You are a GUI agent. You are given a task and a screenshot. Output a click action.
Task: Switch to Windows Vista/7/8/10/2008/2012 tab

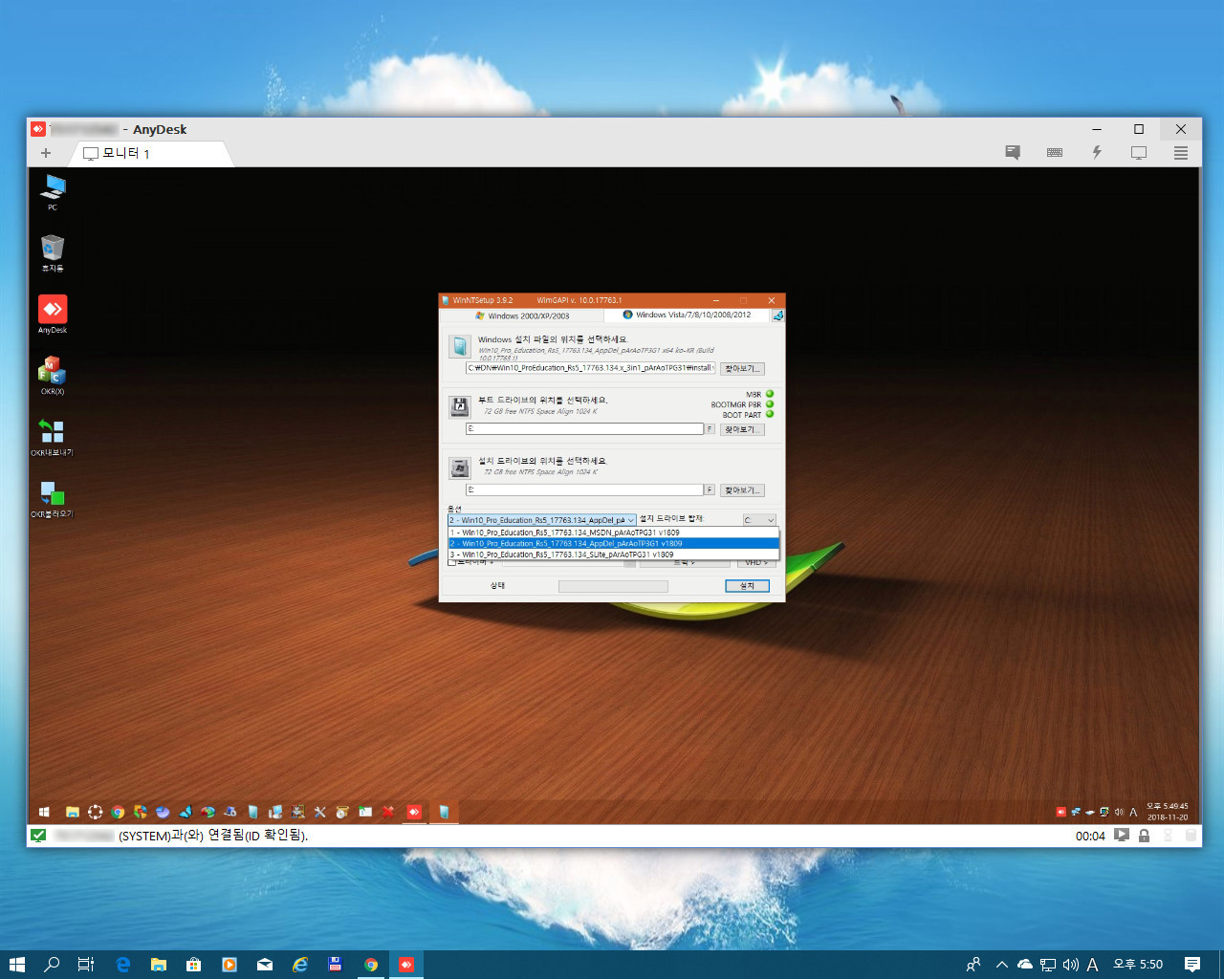coord(687,315)
